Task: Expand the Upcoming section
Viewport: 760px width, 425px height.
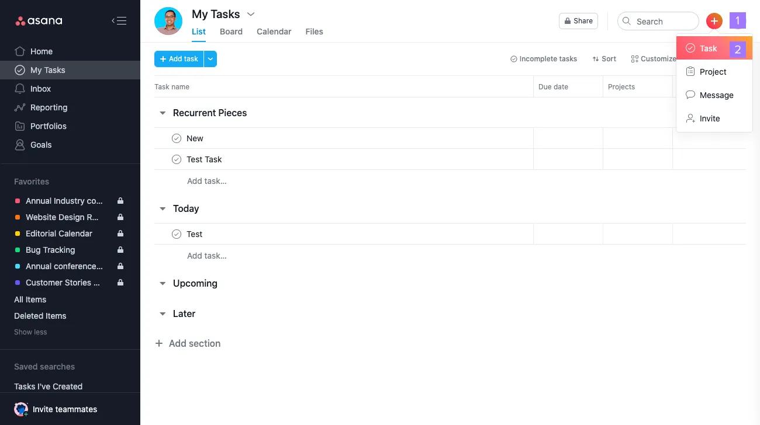Action: 163,283
